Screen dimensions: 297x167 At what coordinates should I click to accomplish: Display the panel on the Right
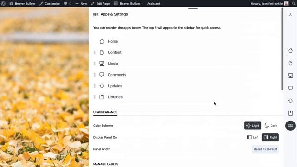[270, 137]
